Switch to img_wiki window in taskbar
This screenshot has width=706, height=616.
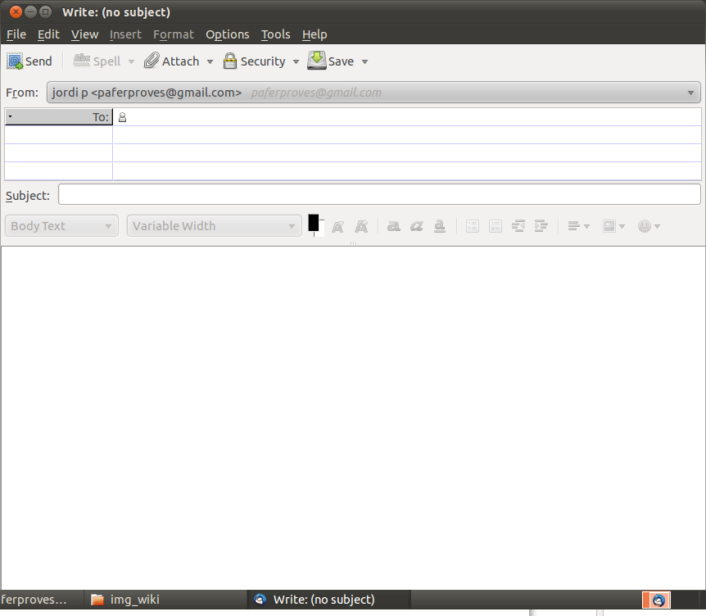tap(125, 600)
